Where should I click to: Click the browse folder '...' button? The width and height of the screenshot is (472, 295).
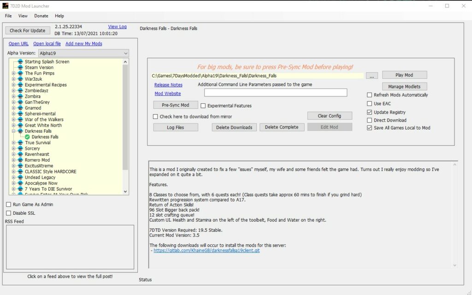point(372,76)
